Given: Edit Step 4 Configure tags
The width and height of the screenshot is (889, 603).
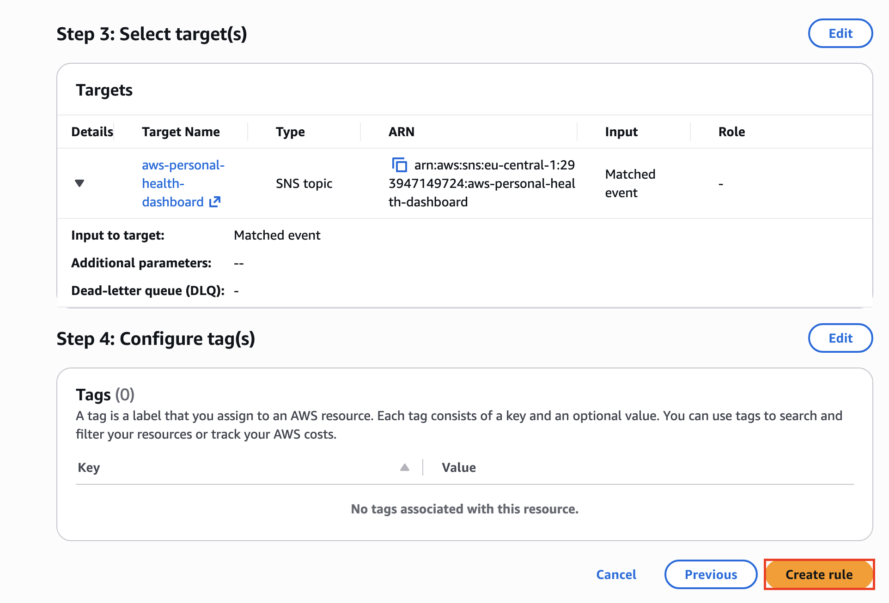Looking at the screenshot, I should 840,338.
